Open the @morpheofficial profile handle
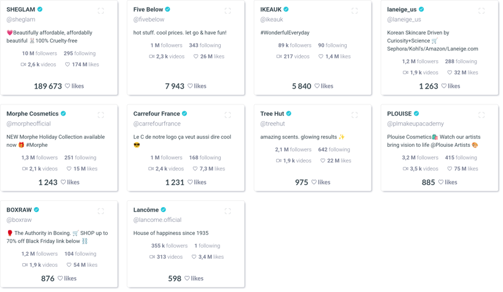The height and width of the screenshot is (292, 503). [x=28, y=124]
